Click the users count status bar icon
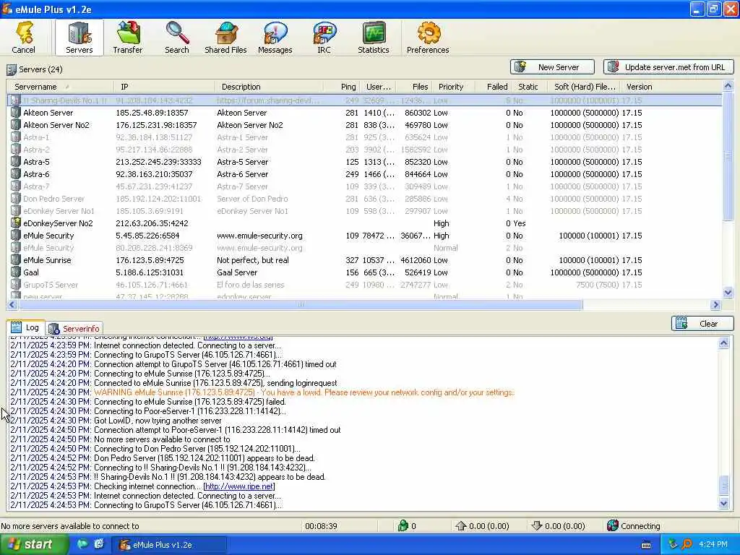The image size is (740, 555). click(x=403, y=526)
